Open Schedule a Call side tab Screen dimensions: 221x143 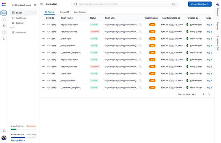point(217,43)
